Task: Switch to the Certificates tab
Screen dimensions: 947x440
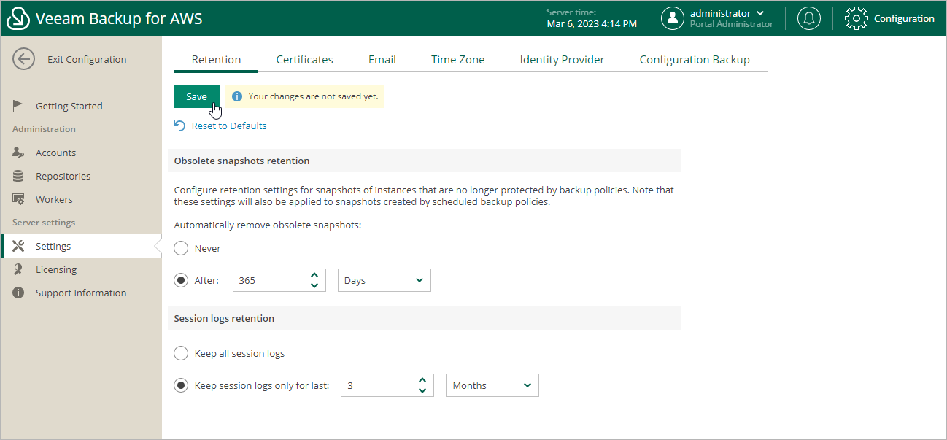Action: (304, 59)
